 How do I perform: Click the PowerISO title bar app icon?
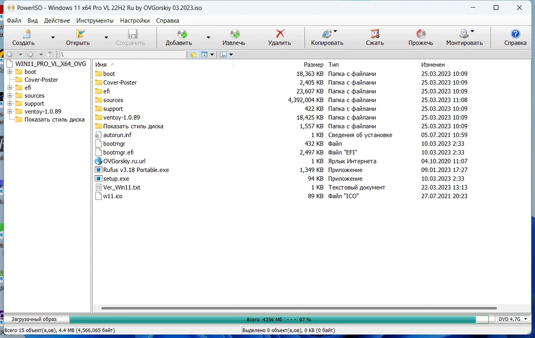coord(11,8)
